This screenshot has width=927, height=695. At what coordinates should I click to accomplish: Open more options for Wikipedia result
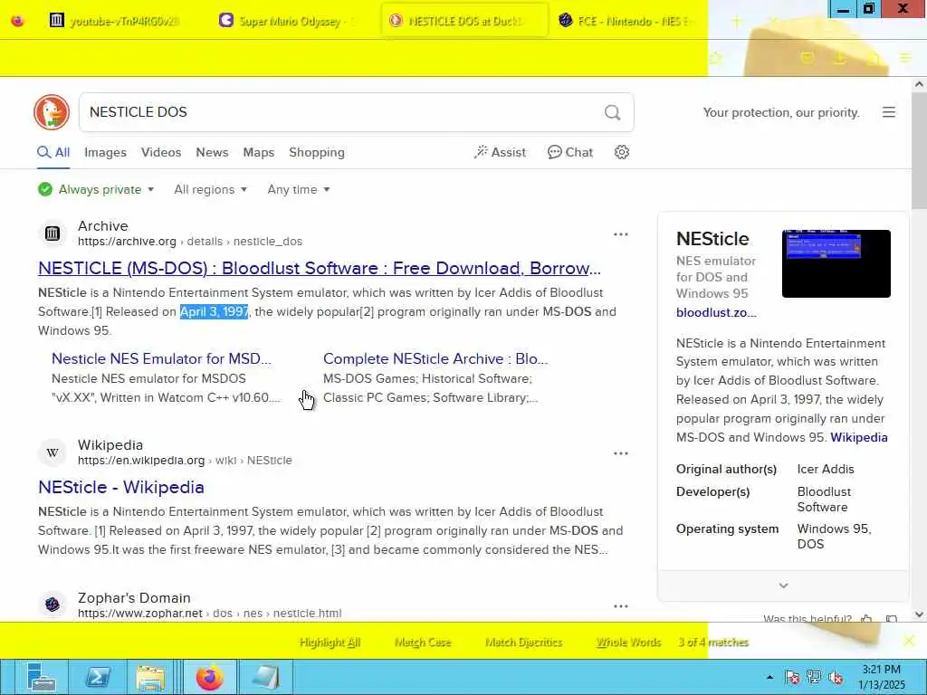pos(621,453)
